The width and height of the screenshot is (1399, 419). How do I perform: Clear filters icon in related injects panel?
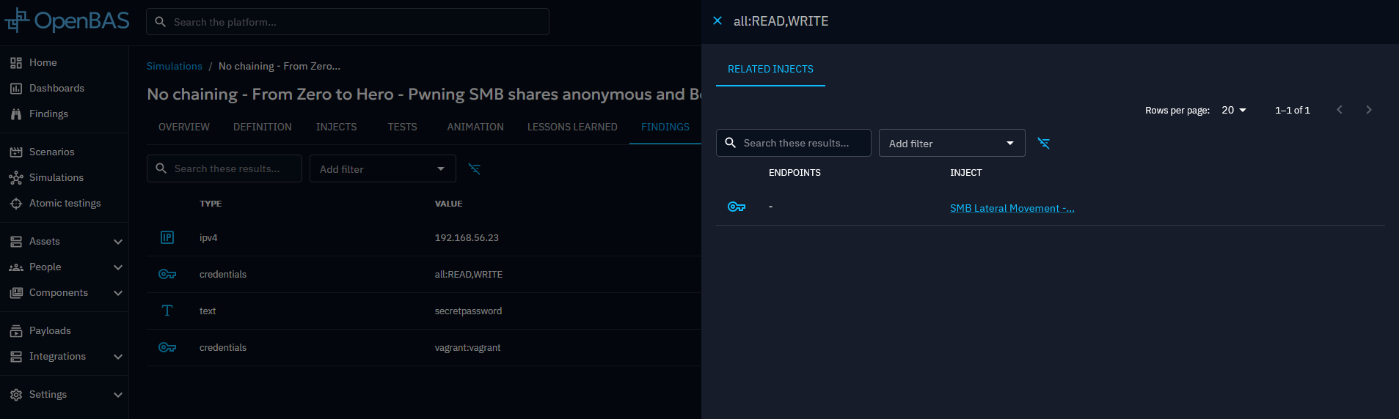tap(1043, 144)
